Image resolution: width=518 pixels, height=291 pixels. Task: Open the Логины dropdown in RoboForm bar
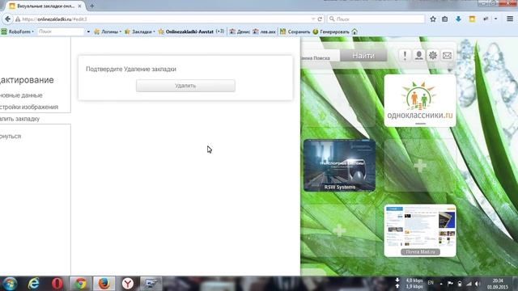pos(108,32)
